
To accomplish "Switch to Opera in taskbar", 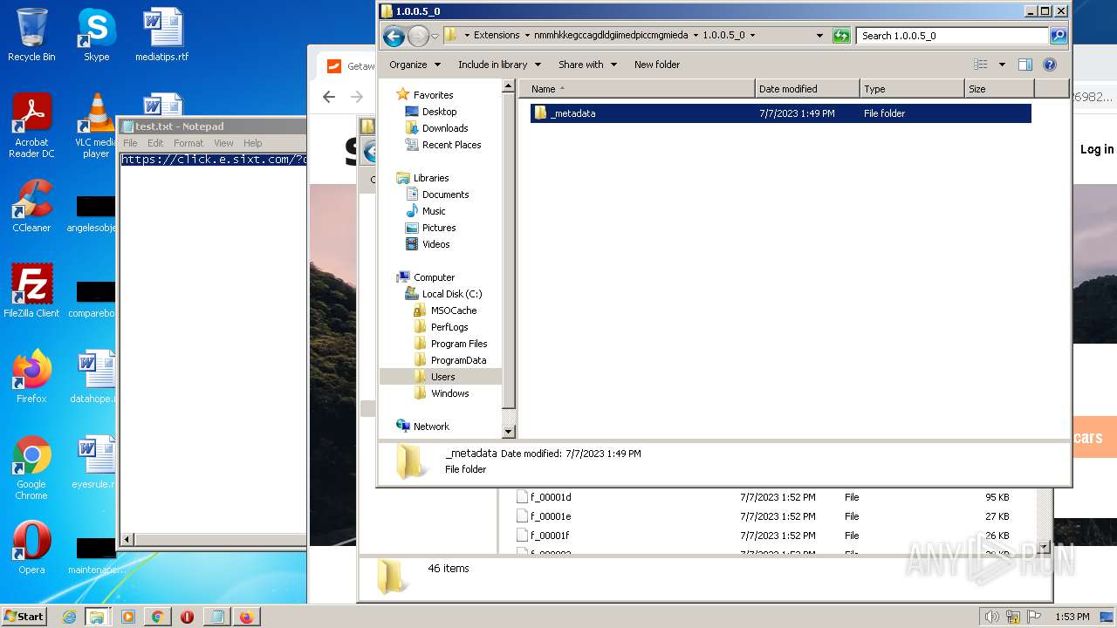I will (187, 617).
